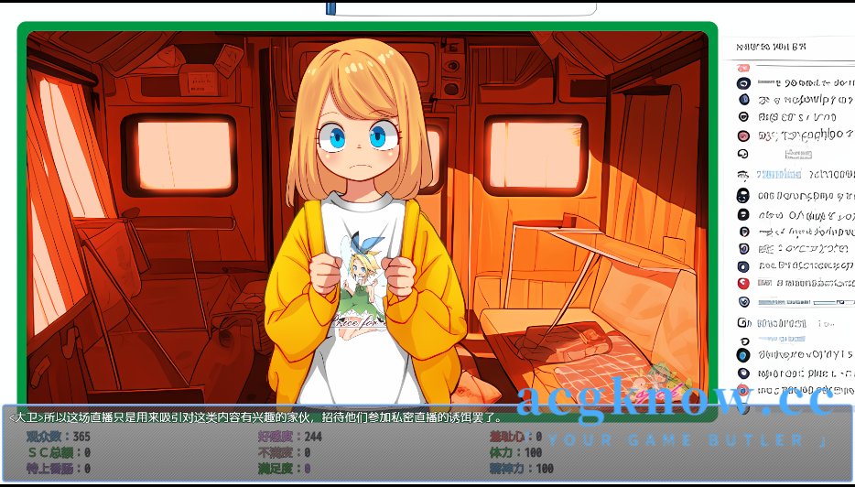Click the 不满度 stat
The height and width of the screenshot is (487, 855).
point(284,452)
